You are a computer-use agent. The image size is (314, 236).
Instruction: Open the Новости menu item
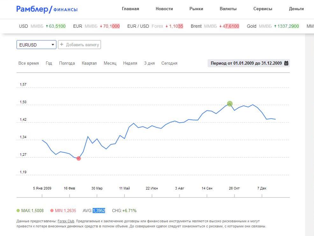point(164,9)
